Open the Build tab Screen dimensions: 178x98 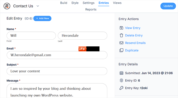64,3
